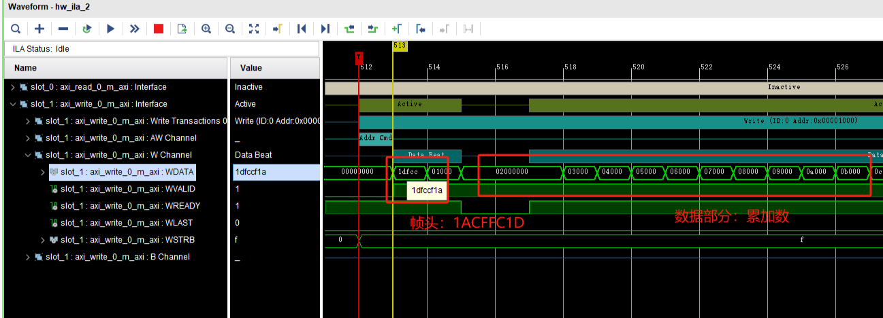Click the 02000000 data segment in WDATA waveform
883x318 pixels.
[511, 172]
